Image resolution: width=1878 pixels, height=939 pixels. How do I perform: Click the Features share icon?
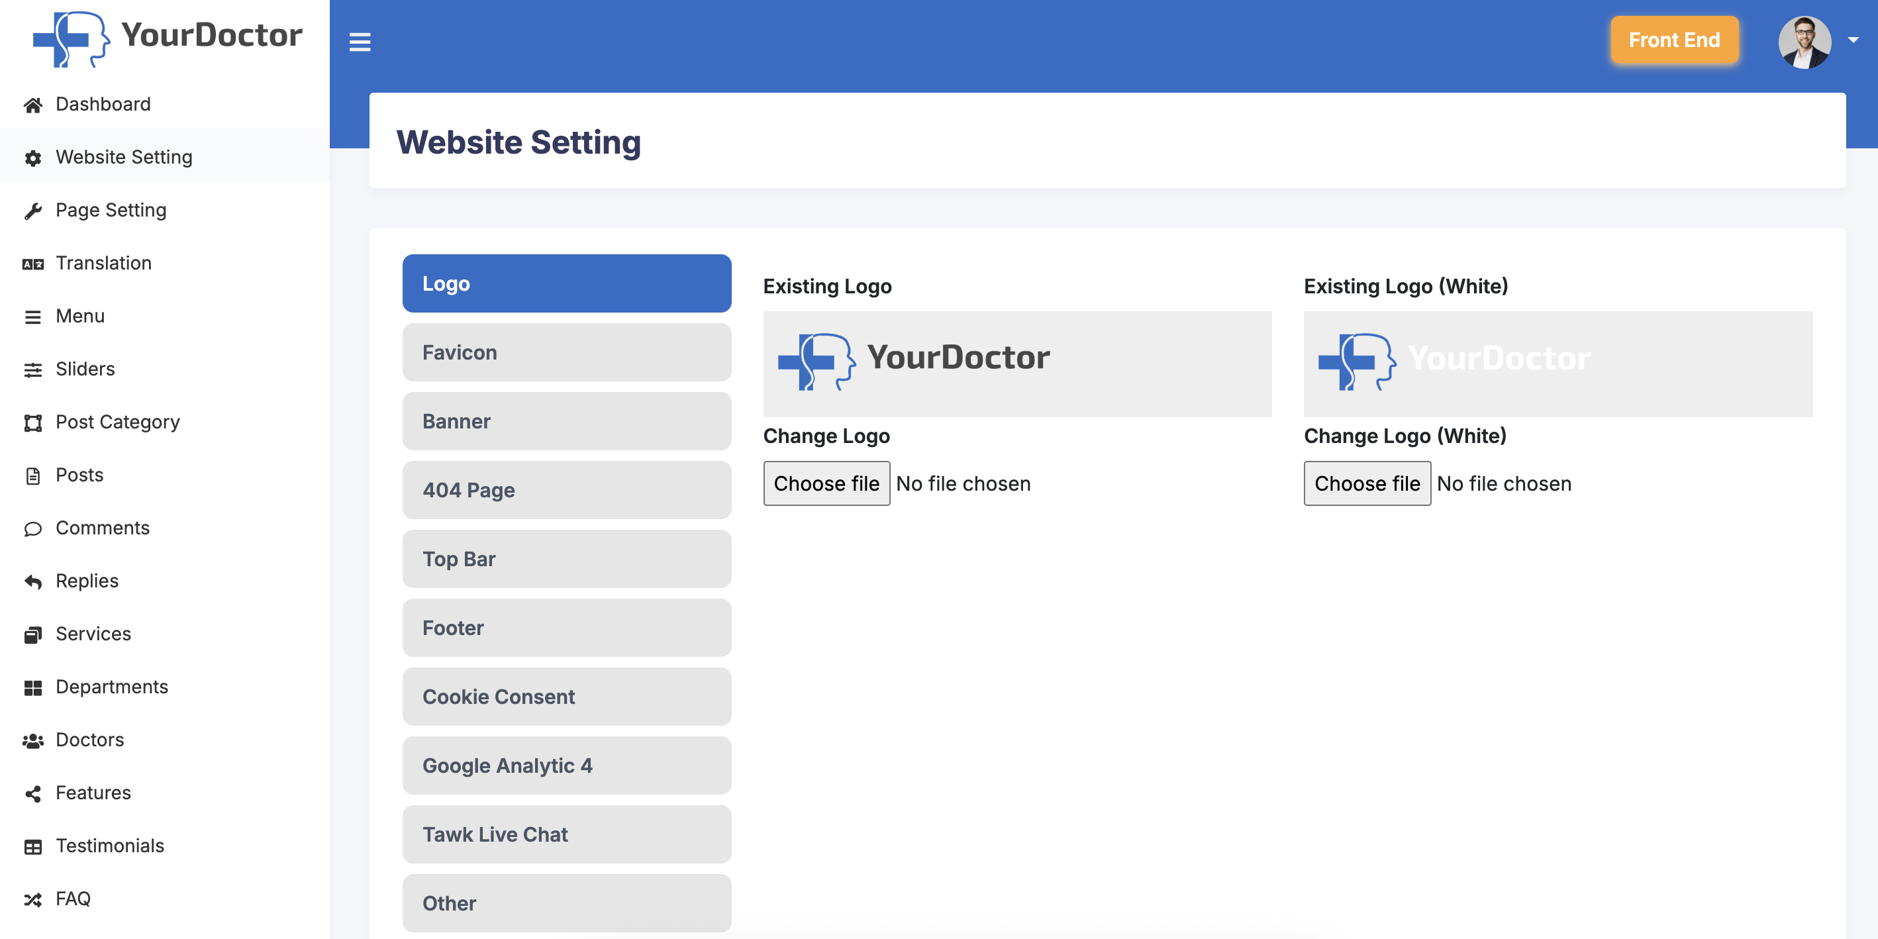[33, 793]
